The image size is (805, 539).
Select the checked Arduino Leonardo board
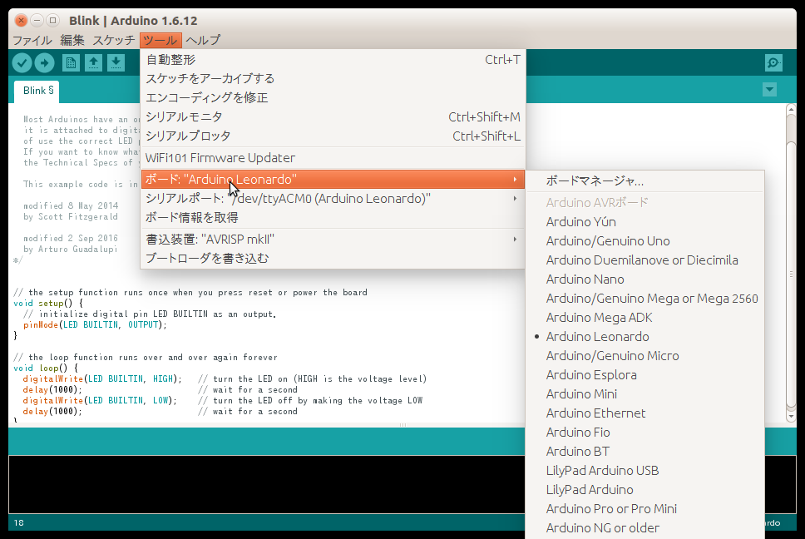tap(644, 336)
